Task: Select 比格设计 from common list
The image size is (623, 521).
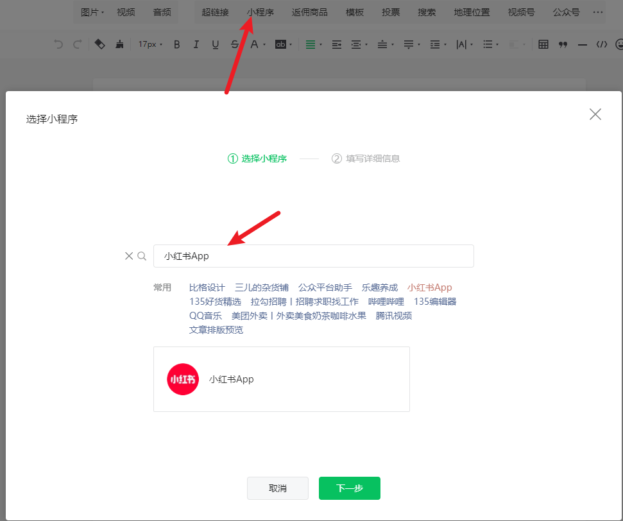Action: 207,287
